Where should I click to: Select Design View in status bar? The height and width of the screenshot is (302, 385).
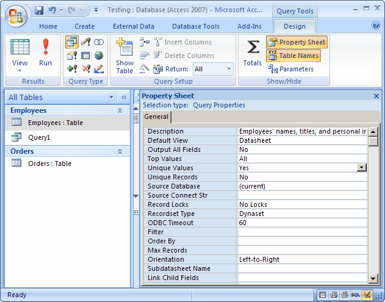click(x=367, y=295)
